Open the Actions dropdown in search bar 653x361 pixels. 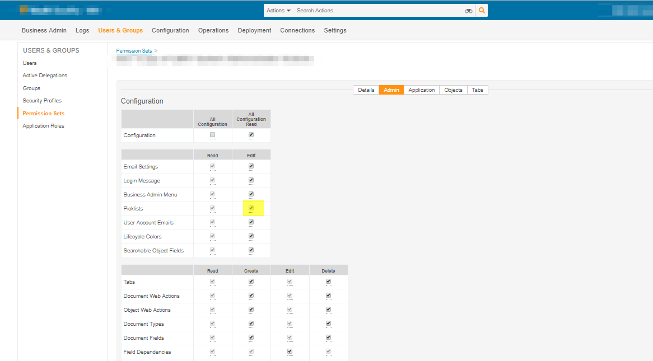coord(278,11)
